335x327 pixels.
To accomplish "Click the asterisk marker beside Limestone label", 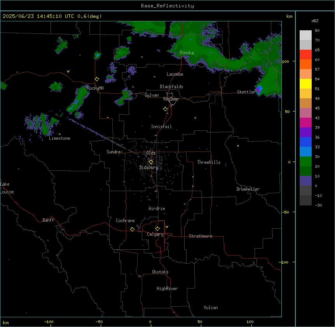I will pyautogui.click(x=59, y=134).
